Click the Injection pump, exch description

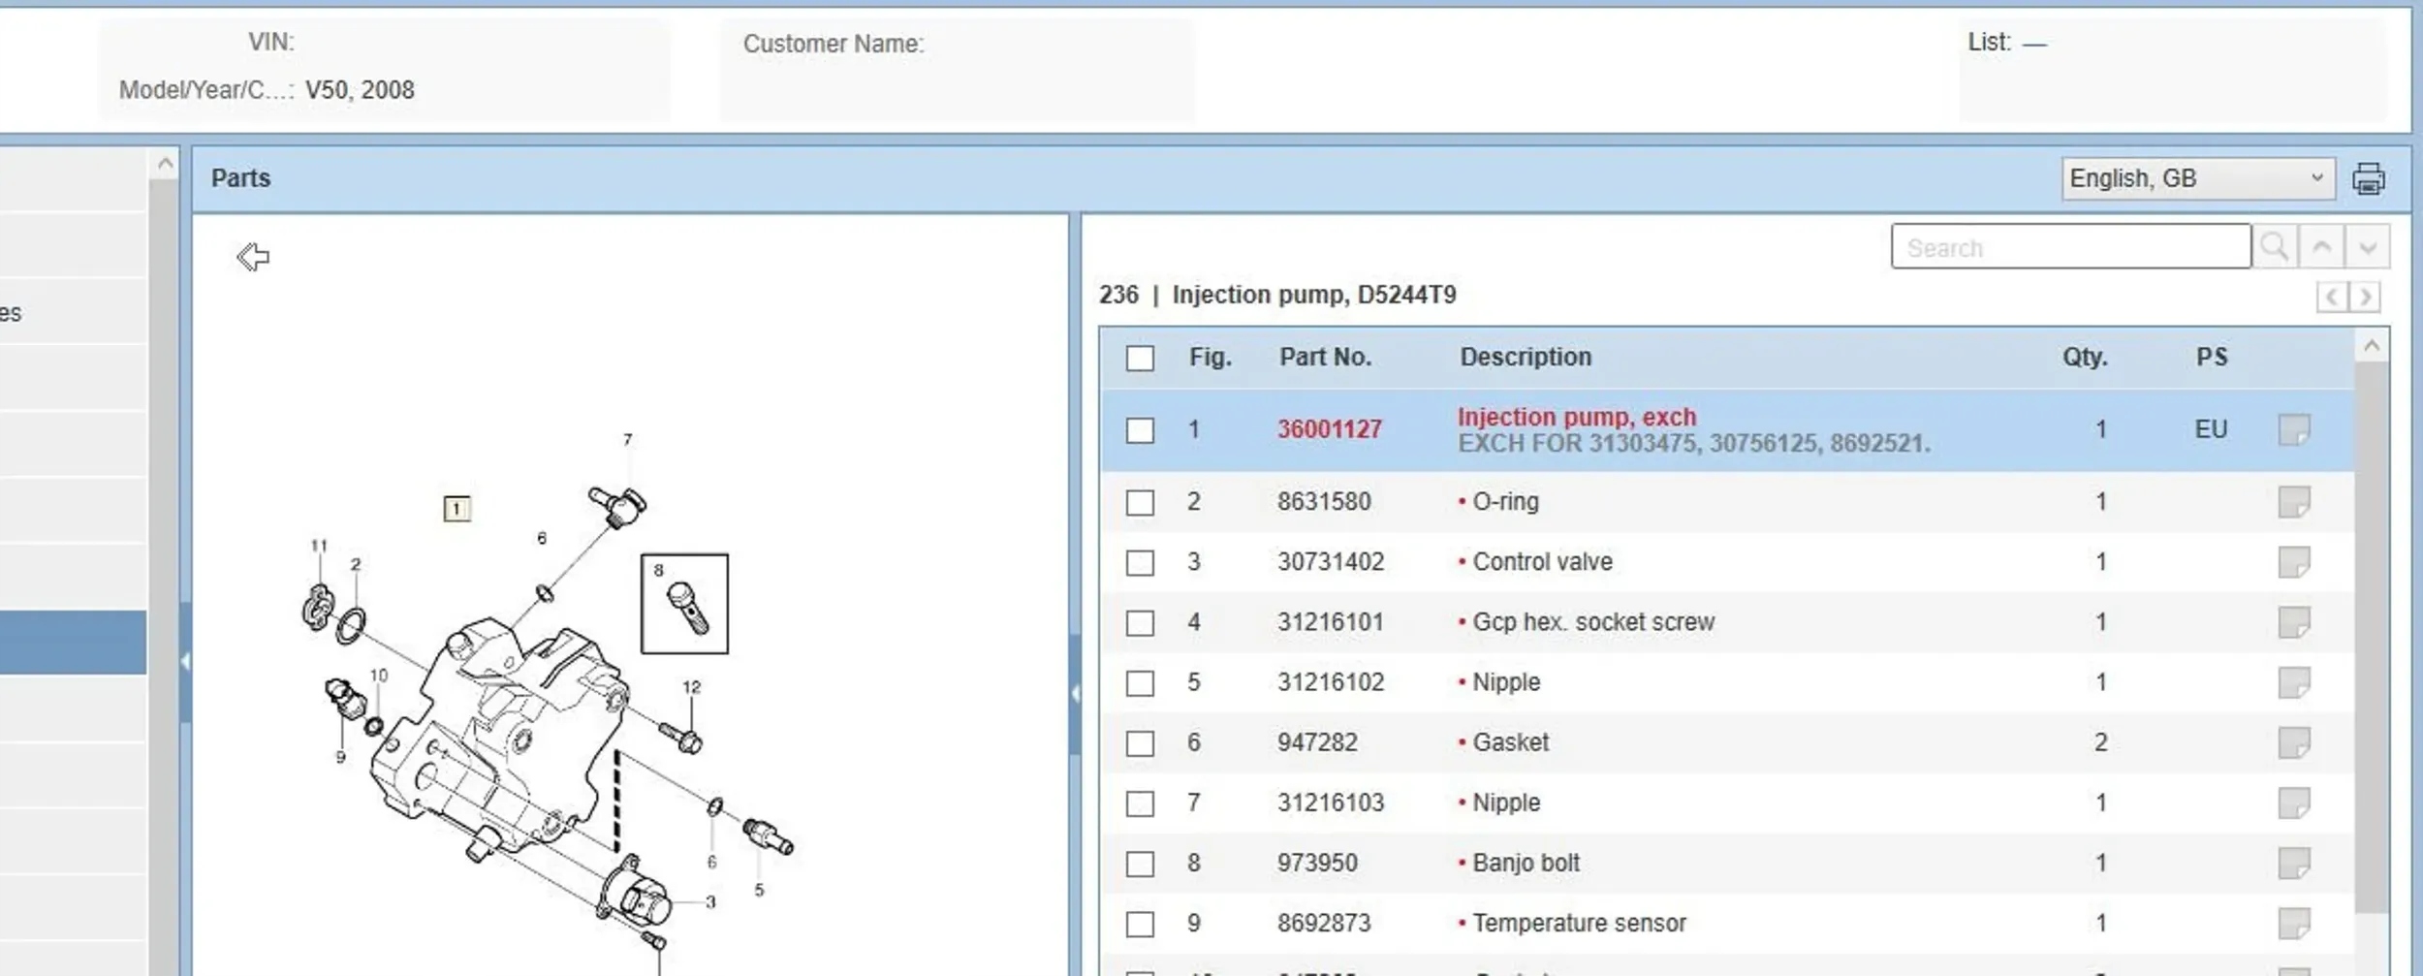coord(1576,417)
